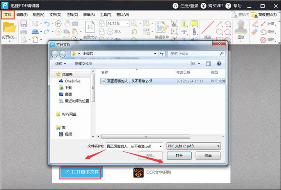Select the pencil freehand drawing tool
Image resolution: width=281 pixels, height=190 pixels.
(x=254, y=24)
